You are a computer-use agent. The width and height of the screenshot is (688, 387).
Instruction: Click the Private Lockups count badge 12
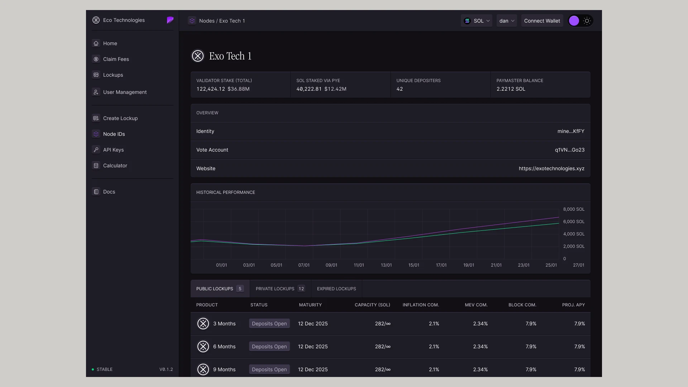[301, 289]
